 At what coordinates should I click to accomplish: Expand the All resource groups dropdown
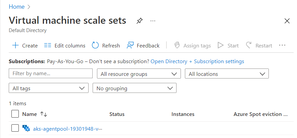(139, 74)
